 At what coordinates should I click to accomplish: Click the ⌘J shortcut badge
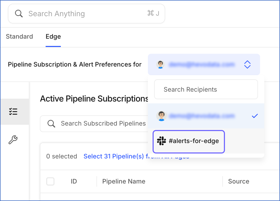[x=153, y=13]
